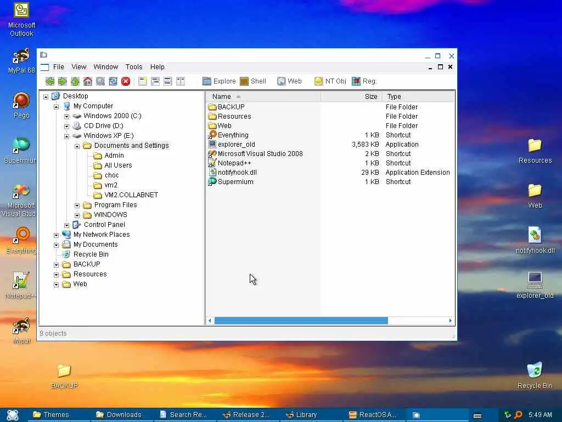Expand My Network Places in the tree
Screen dimensions: 562x422
57,235
